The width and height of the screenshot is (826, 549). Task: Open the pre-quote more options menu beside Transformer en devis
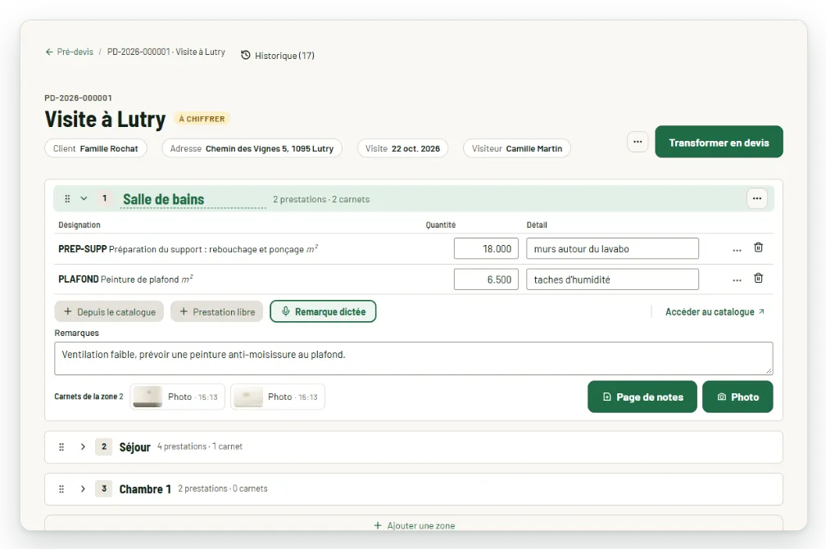pos(638,142)
